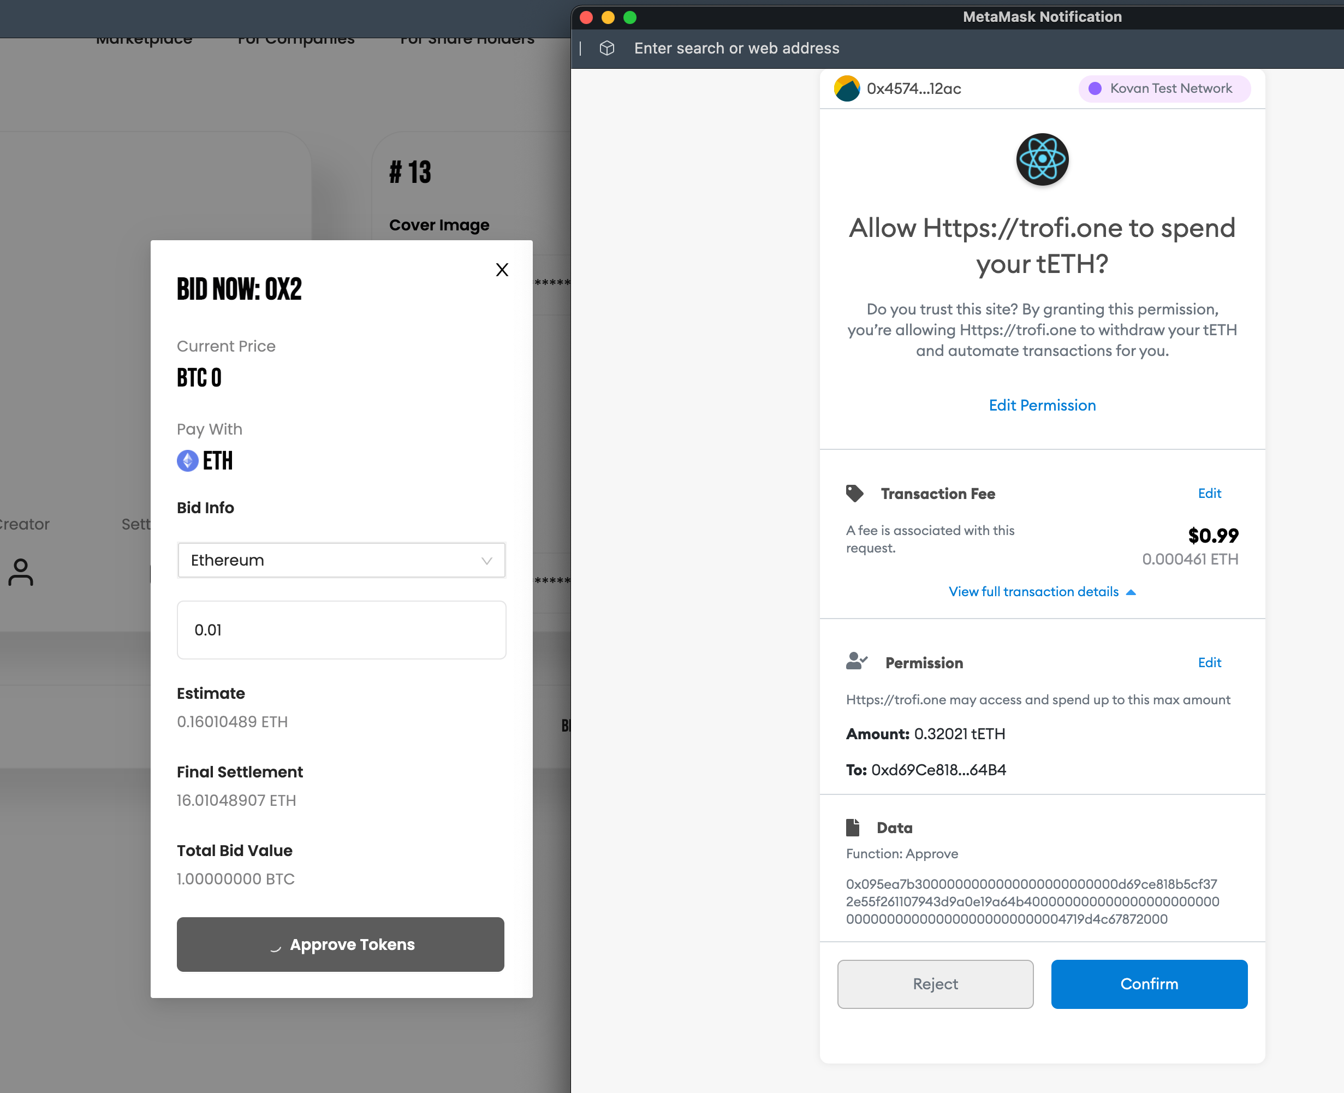The image size is (1344, 1093).
Task: Reject the MetaMask approval request
Action: [936, 984]
